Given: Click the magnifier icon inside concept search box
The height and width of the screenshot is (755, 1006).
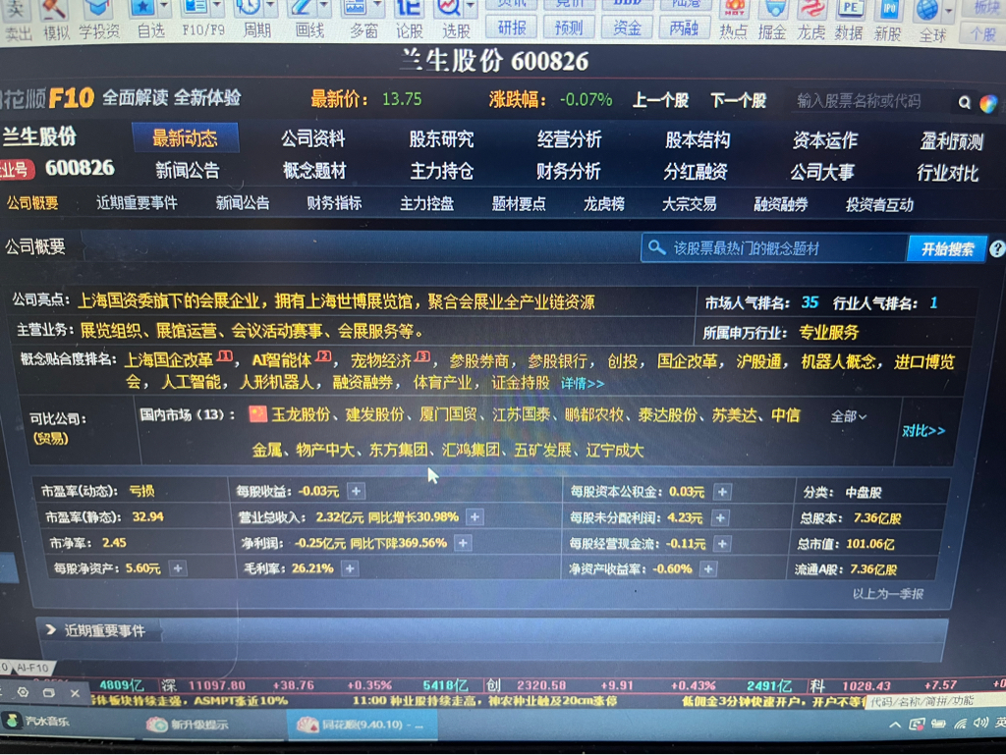Looking at the screenshot, I should tap(656, 247).
